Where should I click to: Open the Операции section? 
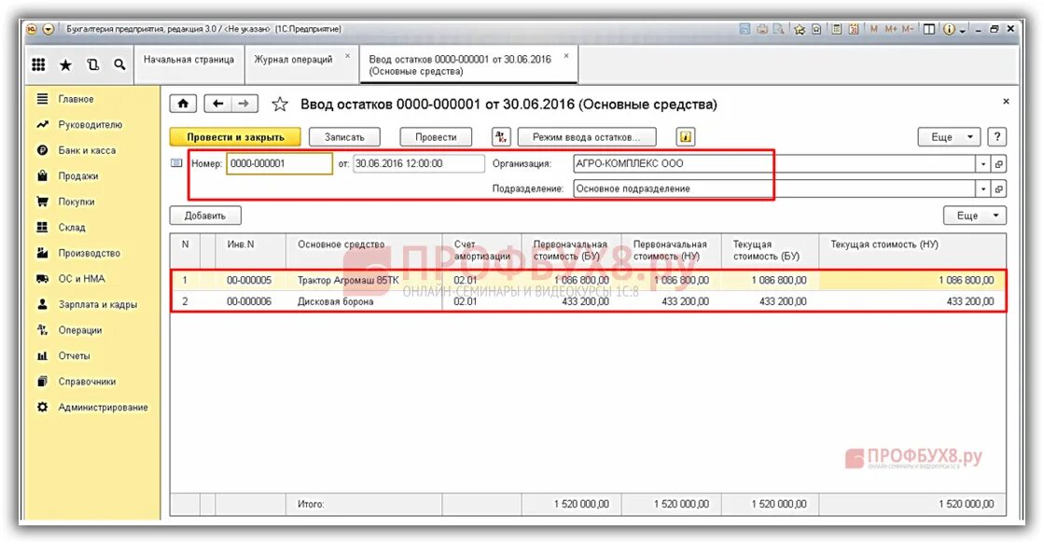click(x=80, y=330)
